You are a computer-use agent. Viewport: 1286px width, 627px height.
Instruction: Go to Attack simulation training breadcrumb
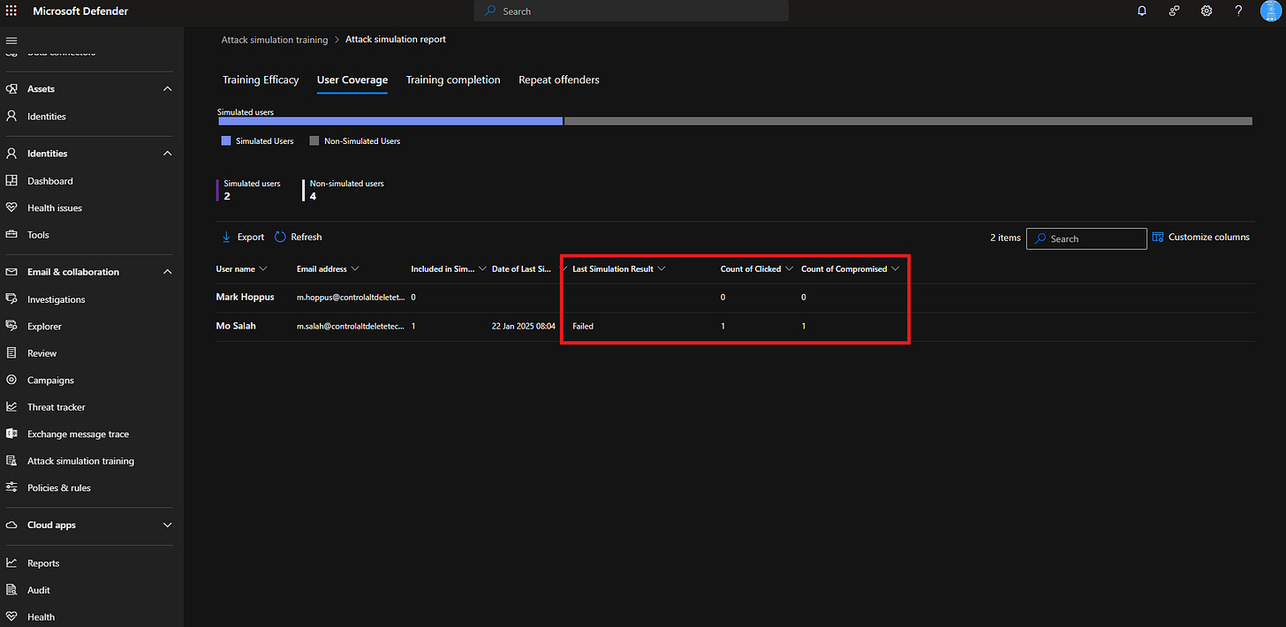coord(275,40)
